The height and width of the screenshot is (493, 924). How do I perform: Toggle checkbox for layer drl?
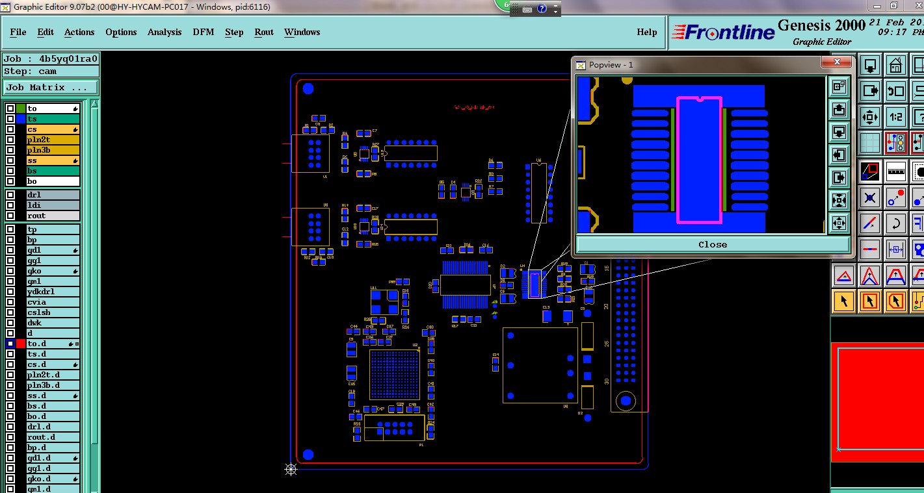(x=10, y=195)
